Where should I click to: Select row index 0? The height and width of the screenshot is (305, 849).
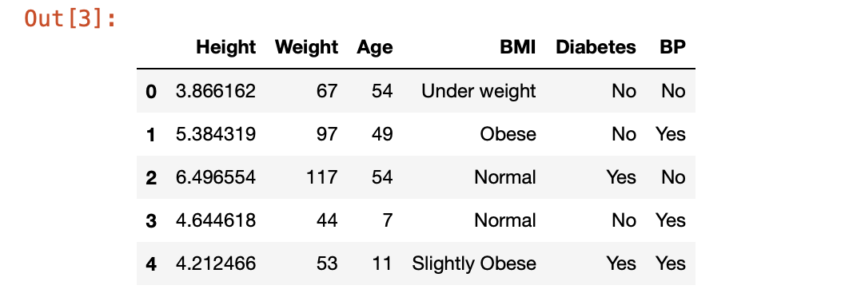pyautogui.click(x=151, y=91)
